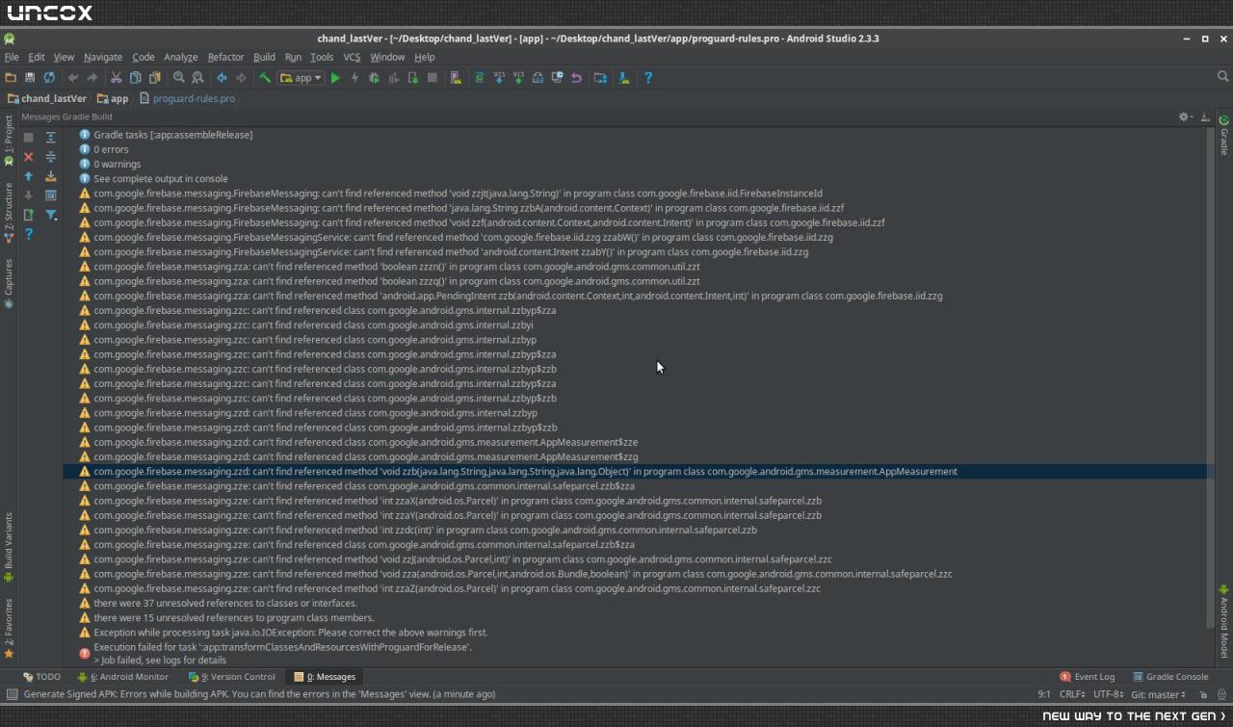Click the VCS Commit Changes icon
Viewport: 1233px width, 727px height.
point(518,78)
